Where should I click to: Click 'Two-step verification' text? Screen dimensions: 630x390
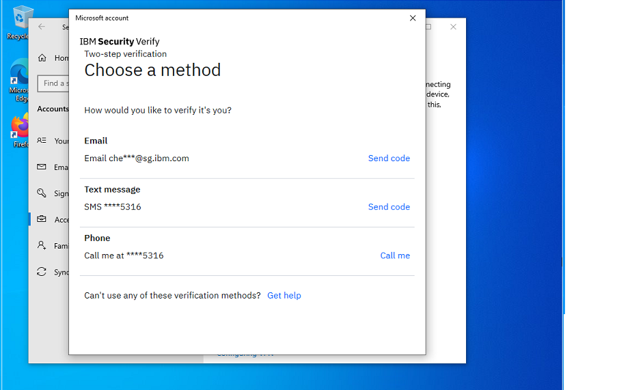[125, 54]
